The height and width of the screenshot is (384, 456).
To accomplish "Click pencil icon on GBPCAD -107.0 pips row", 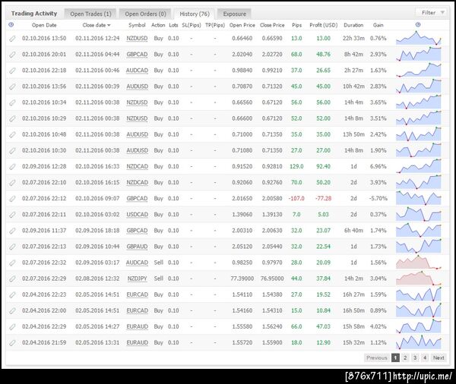I will point(12,198).
